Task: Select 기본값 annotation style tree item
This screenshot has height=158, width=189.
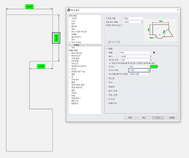Action: (76, 45)
